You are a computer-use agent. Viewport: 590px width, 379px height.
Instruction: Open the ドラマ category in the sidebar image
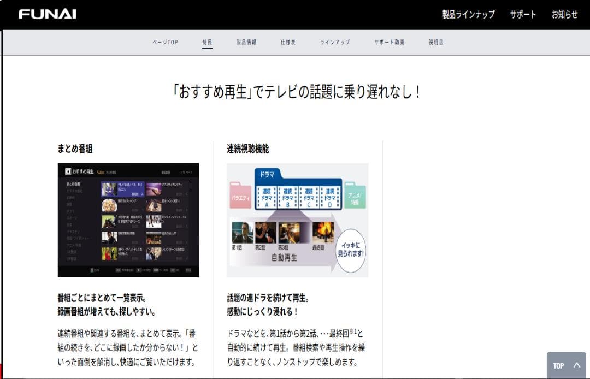[x=74, y=211]
